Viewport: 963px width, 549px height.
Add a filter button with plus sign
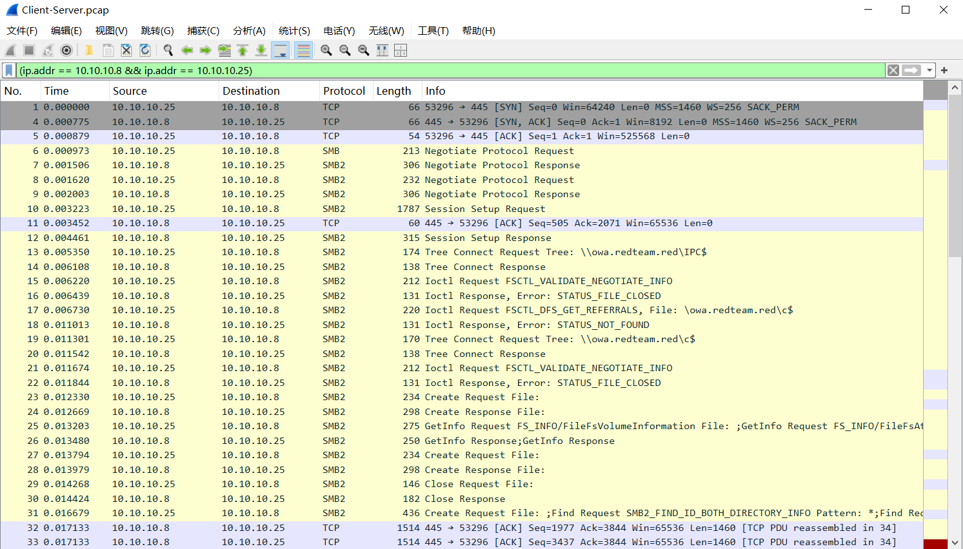(944, 70)
